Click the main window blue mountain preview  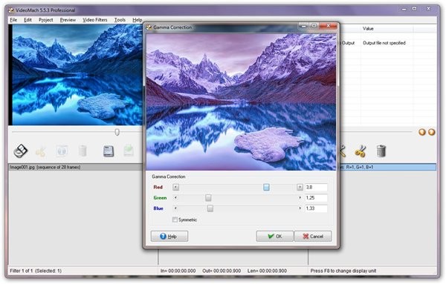tap(77, 75)
